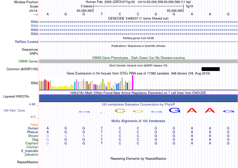Click Repeating Elements by RepeatMasker title
Screen dimensions: 238x168
click(x=138, y=159)
